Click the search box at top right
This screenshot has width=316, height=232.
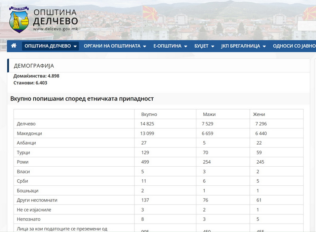pos(308,26)
